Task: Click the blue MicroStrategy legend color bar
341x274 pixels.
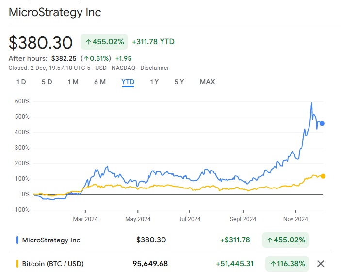Action: coord(17,240)
